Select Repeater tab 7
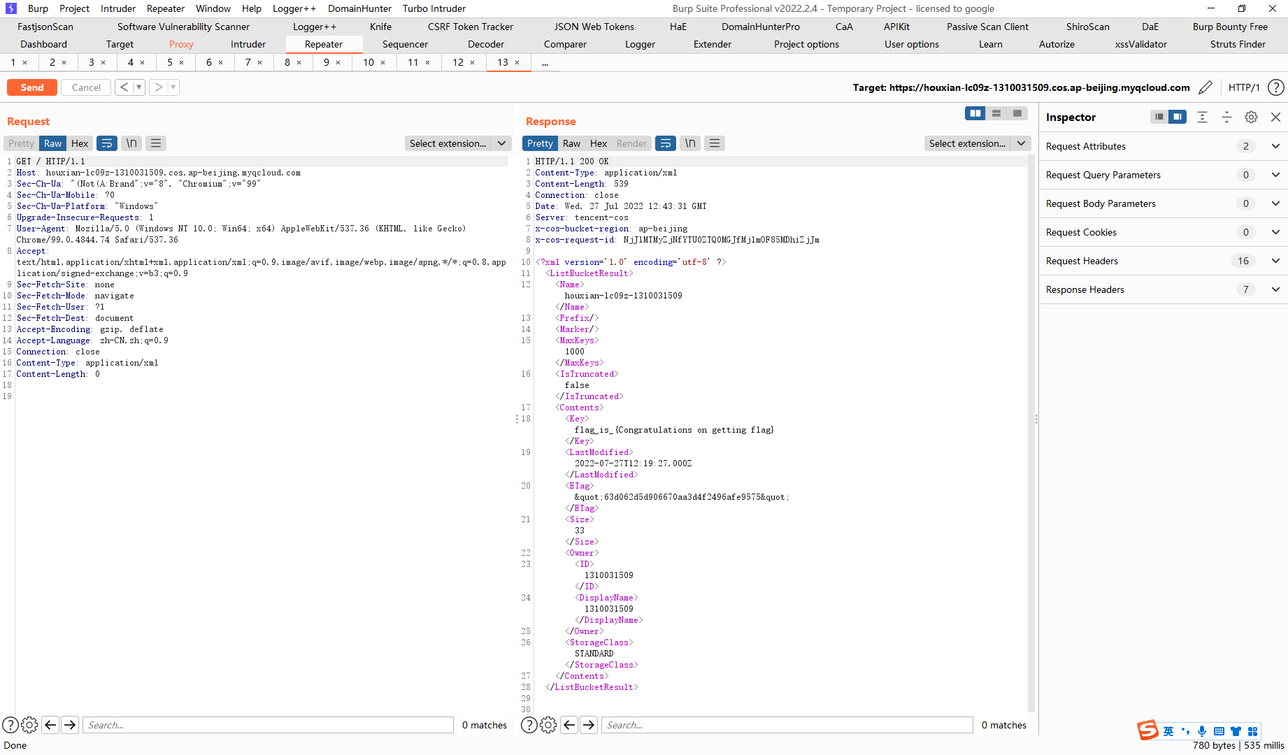The image size is (1288, 755). pos(248,62)
